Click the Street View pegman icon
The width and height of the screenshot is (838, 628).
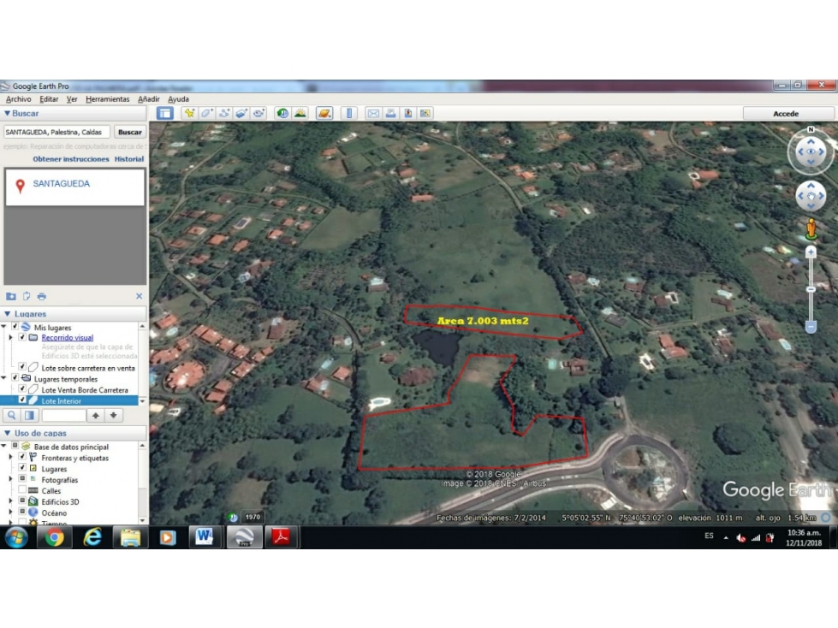pyautogui.click(x=811, y=228)
